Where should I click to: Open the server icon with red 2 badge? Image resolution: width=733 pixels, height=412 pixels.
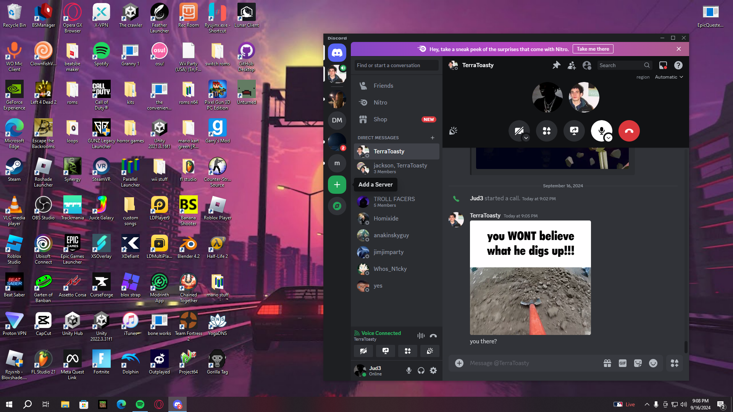click(x=337, y=142)
